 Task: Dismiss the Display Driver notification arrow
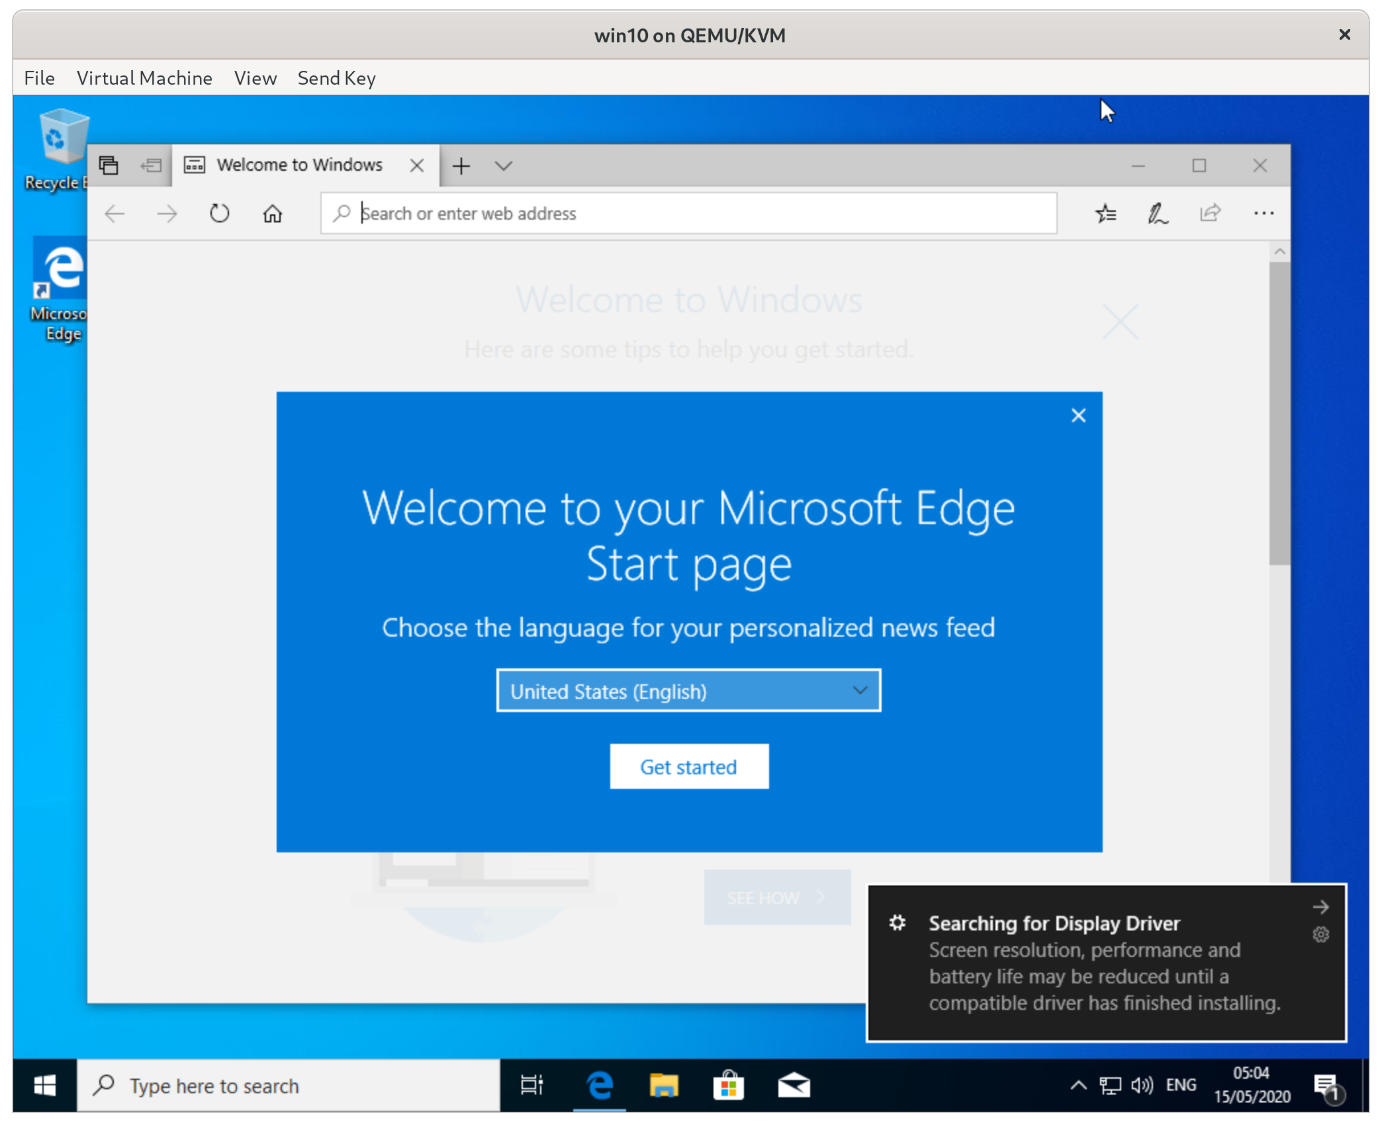(x=1320, y=907)
